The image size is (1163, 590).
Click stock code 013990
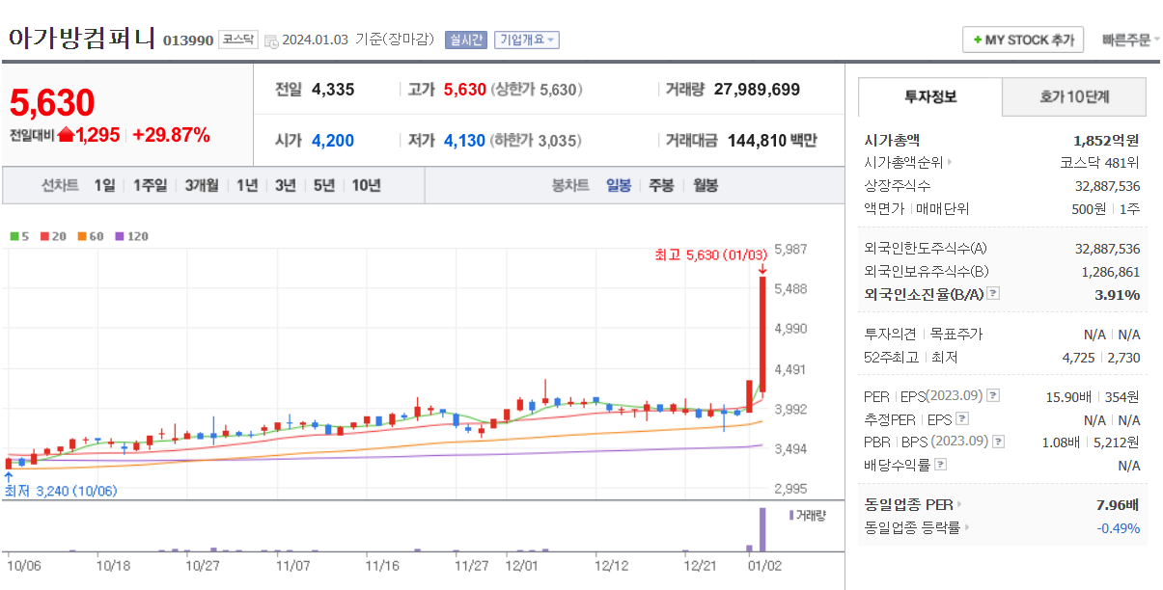(x=188, y=40)
